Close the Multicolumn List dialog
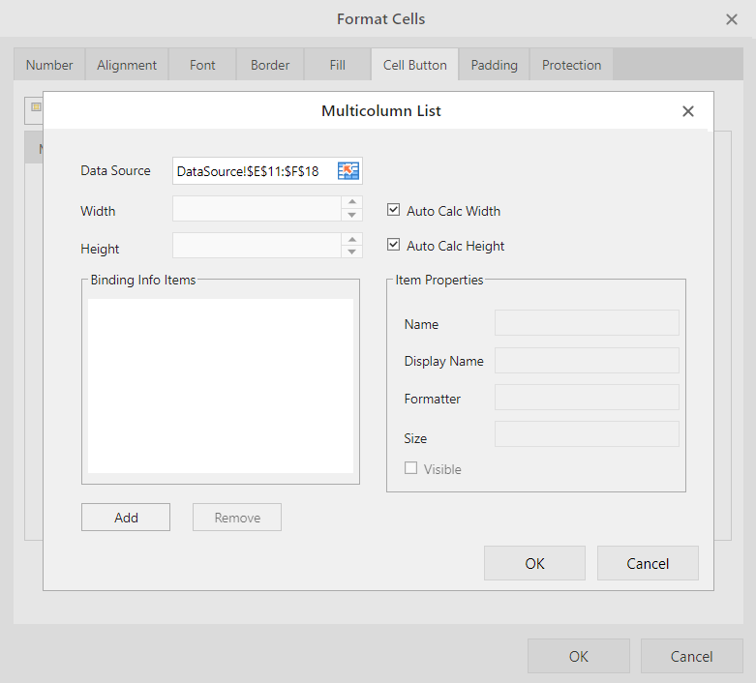Viewport: 756px width, 683px height. coord(688,111)
